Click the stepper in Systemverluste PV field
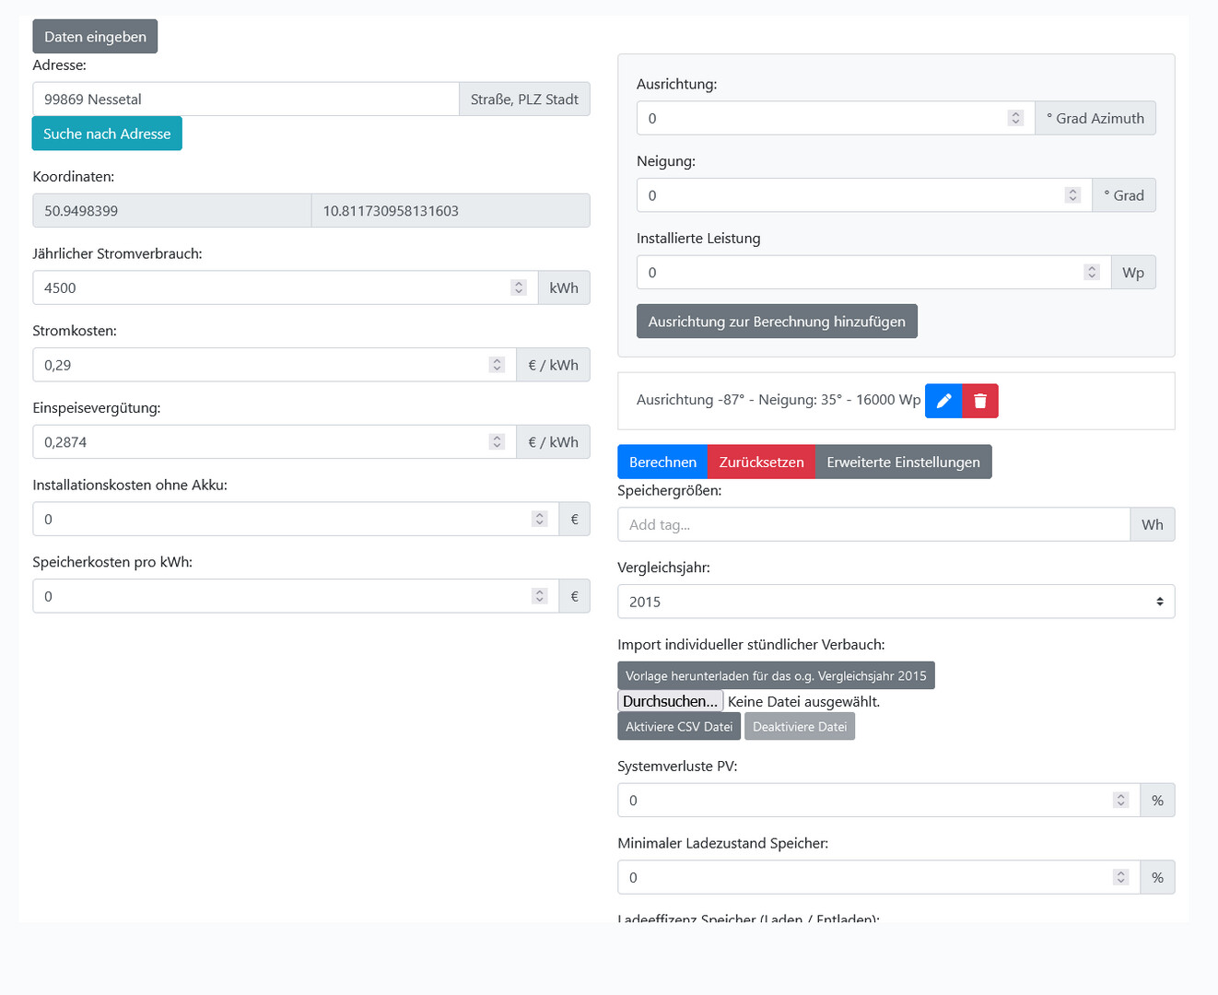The height and width of the screenshot is (995, 1218). (x=1120, y=801)
